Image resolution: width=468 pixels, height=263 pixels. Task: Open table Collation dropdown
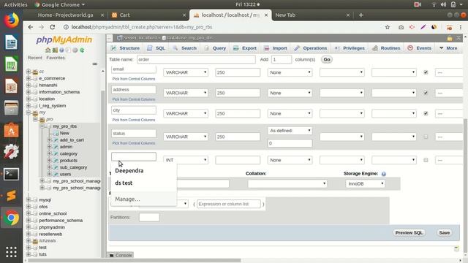point(287,183)
